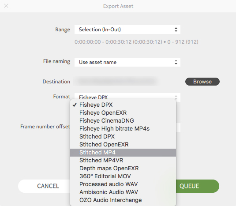The height and width of the screenshot is (206, 236).
Task: Open the File naming dropdown
Action: tap(127, 62)
